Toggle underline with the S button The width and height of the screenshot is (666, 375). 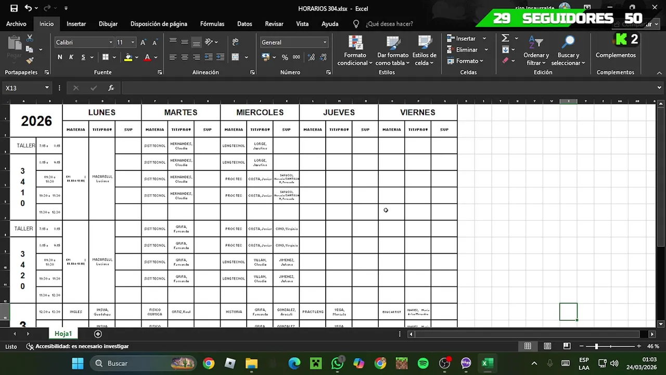point(83,57)
